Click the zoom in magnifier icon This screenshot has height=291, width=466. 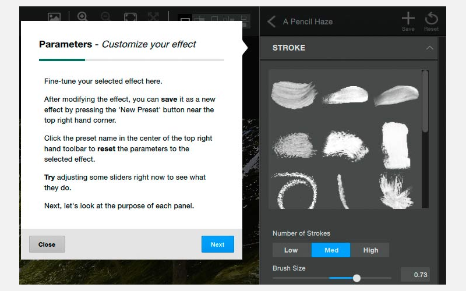82,16
